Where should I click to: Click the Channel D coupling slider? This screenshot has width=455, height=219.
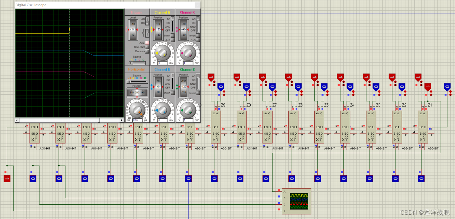click(198, 82)
